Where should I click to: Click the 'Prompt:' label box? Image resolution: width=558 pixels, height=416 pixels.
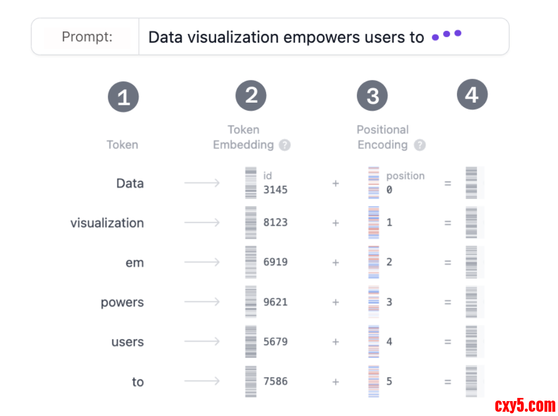(x=87, y=37)
